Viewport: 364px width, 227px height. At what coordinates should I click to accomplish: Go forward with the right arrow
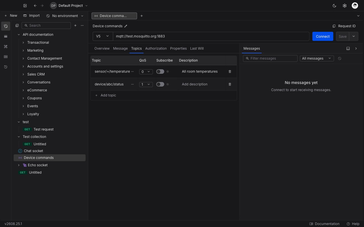coord(42,6)
